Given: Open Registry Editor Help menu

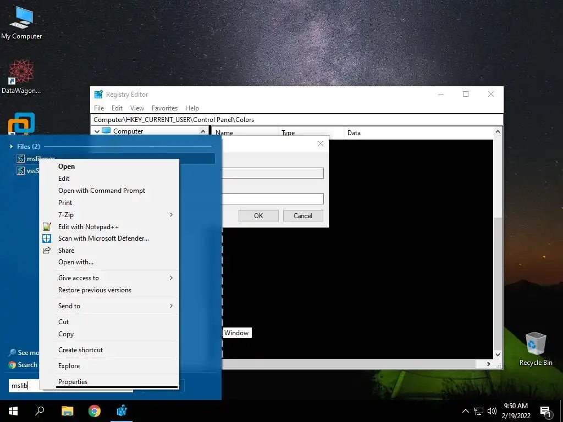Looking at the screenshot, I should pyautogui.click(x=192, y=108).
